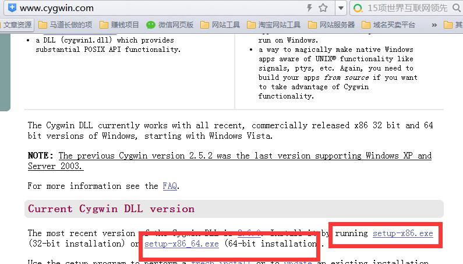Open the 域名买卖平台 bookmark folder
Image resolution: width=463 pixels, height=264 pixels.
pyautogui.click(x=388, y=25)
